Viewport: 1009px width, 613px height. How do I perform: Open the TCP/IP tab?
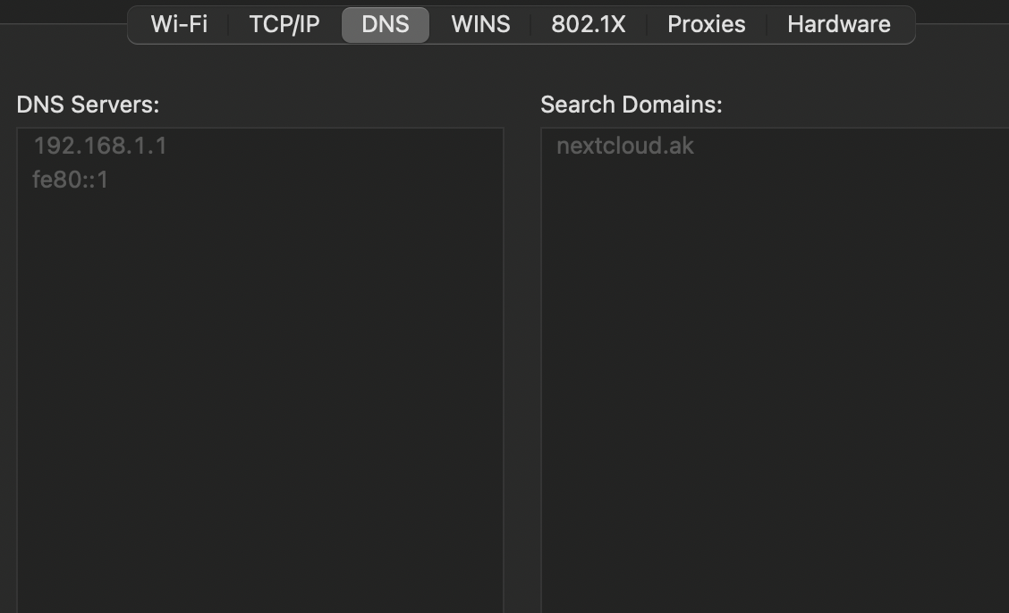click(x=284, y=24)
